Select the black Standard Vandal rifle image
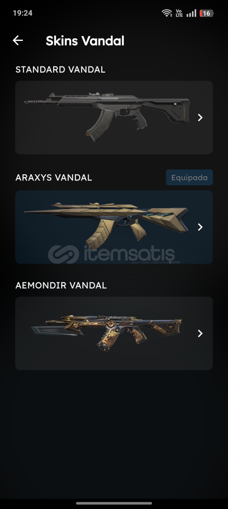 [x=107, y=117]
